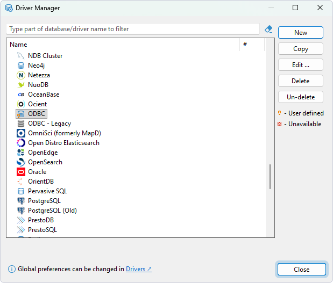Select the NDB Cluster row text
The width and height of the screenshot is (333, 283).
tap(45, 56)
